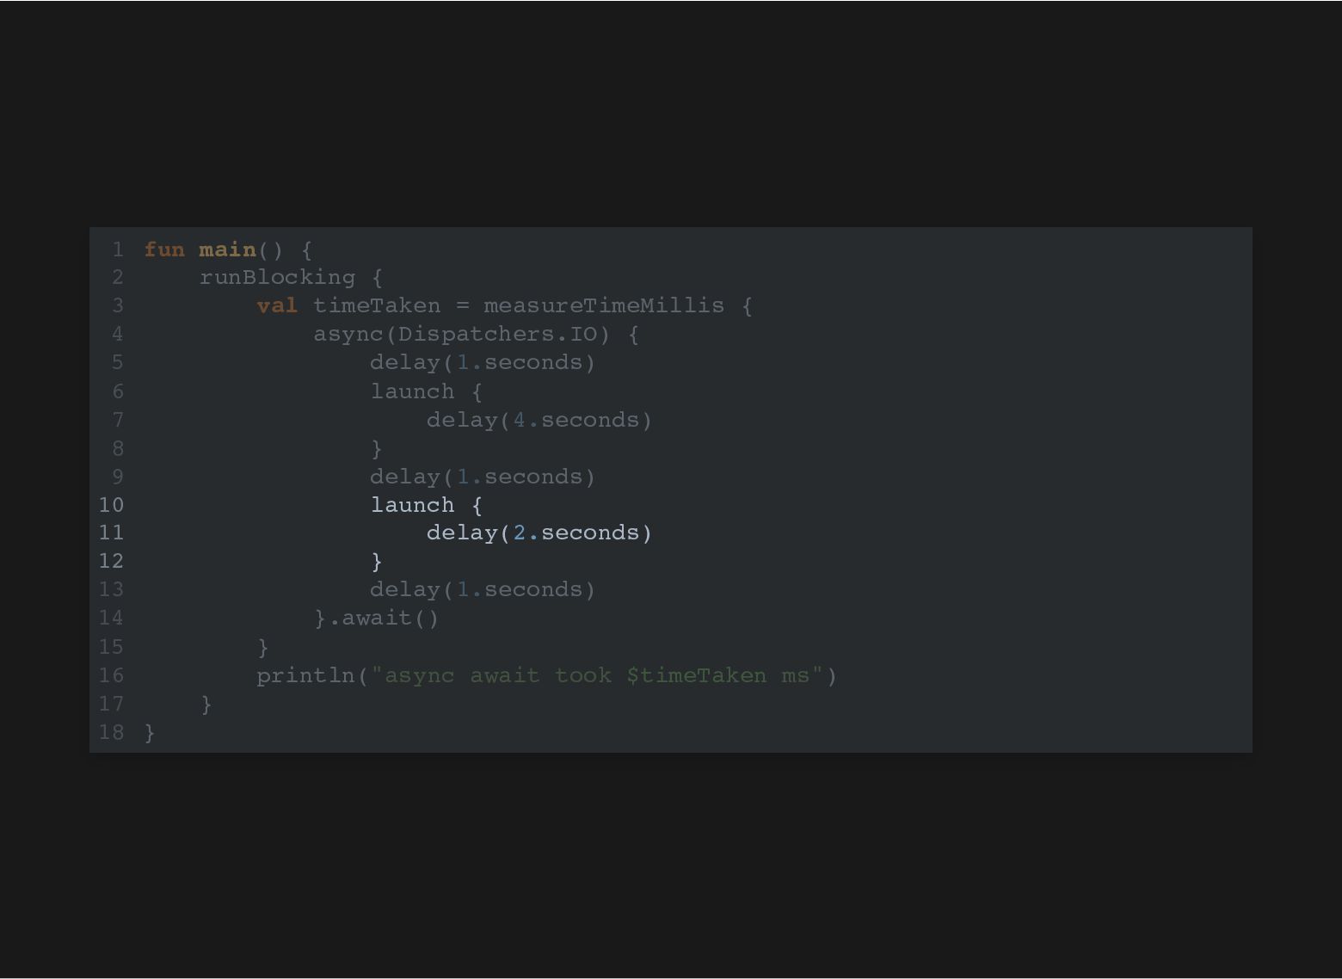
Task: Click 'delay(2.seconds)' on line 11
Action: [539, 533]
